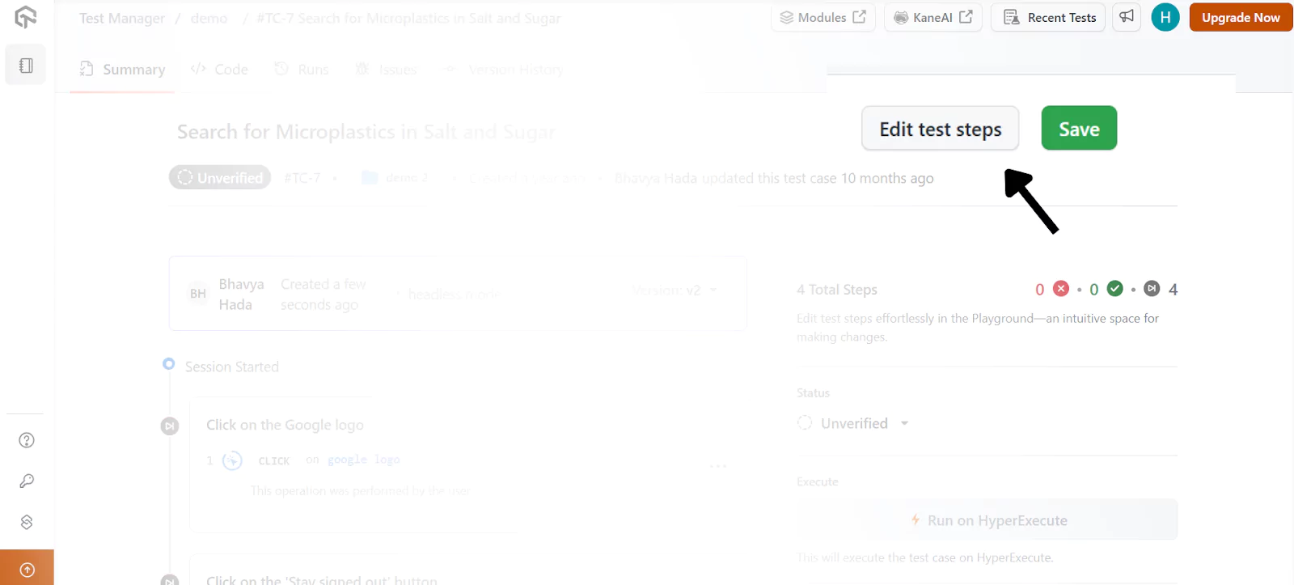Click the Unverified badge under title
Viewport: 1294px width, 585px height.
click(x=220, y=177)
